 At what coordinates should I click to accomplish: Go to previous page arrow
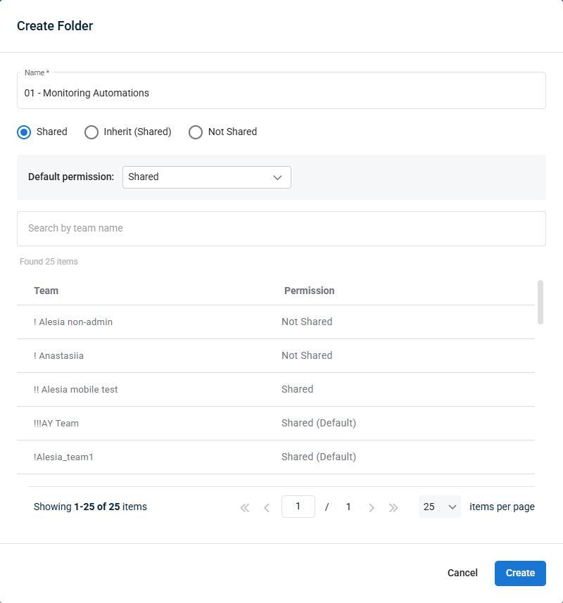pyautogui.click(x=267, y=507)
